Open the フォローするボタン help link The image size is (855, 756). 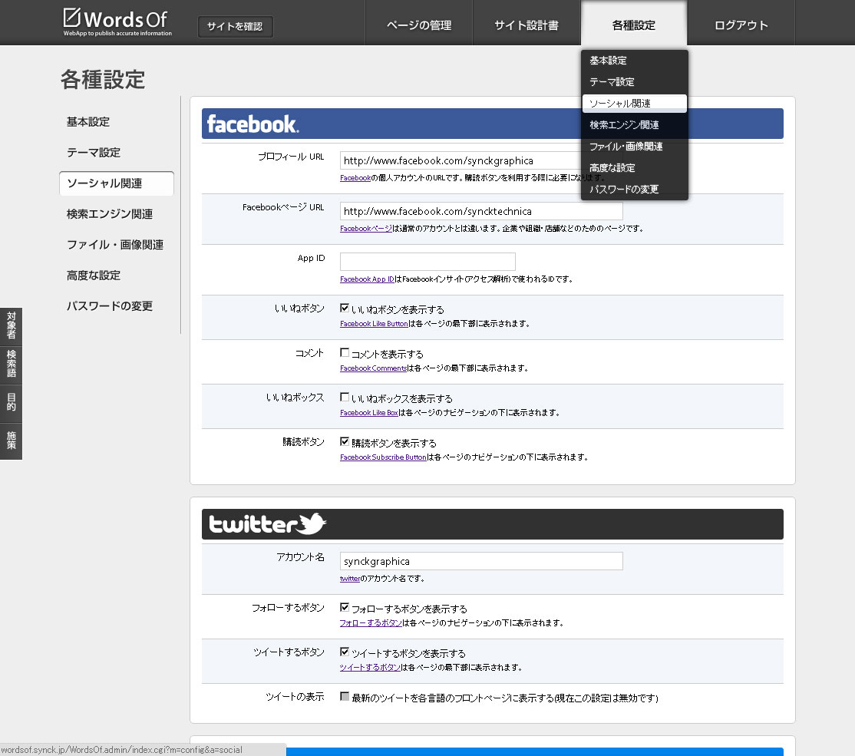(x=371, y=623)
